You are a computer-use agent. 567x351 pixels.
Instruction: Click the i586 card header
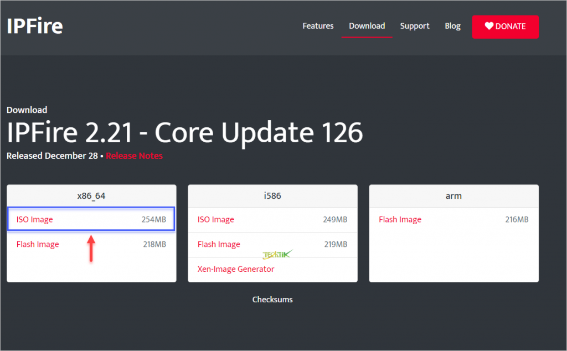tap(272, 196)
